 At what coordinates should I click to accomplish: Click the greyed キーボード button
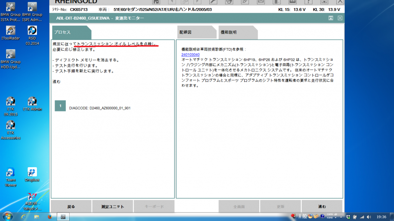click(154, 206)
